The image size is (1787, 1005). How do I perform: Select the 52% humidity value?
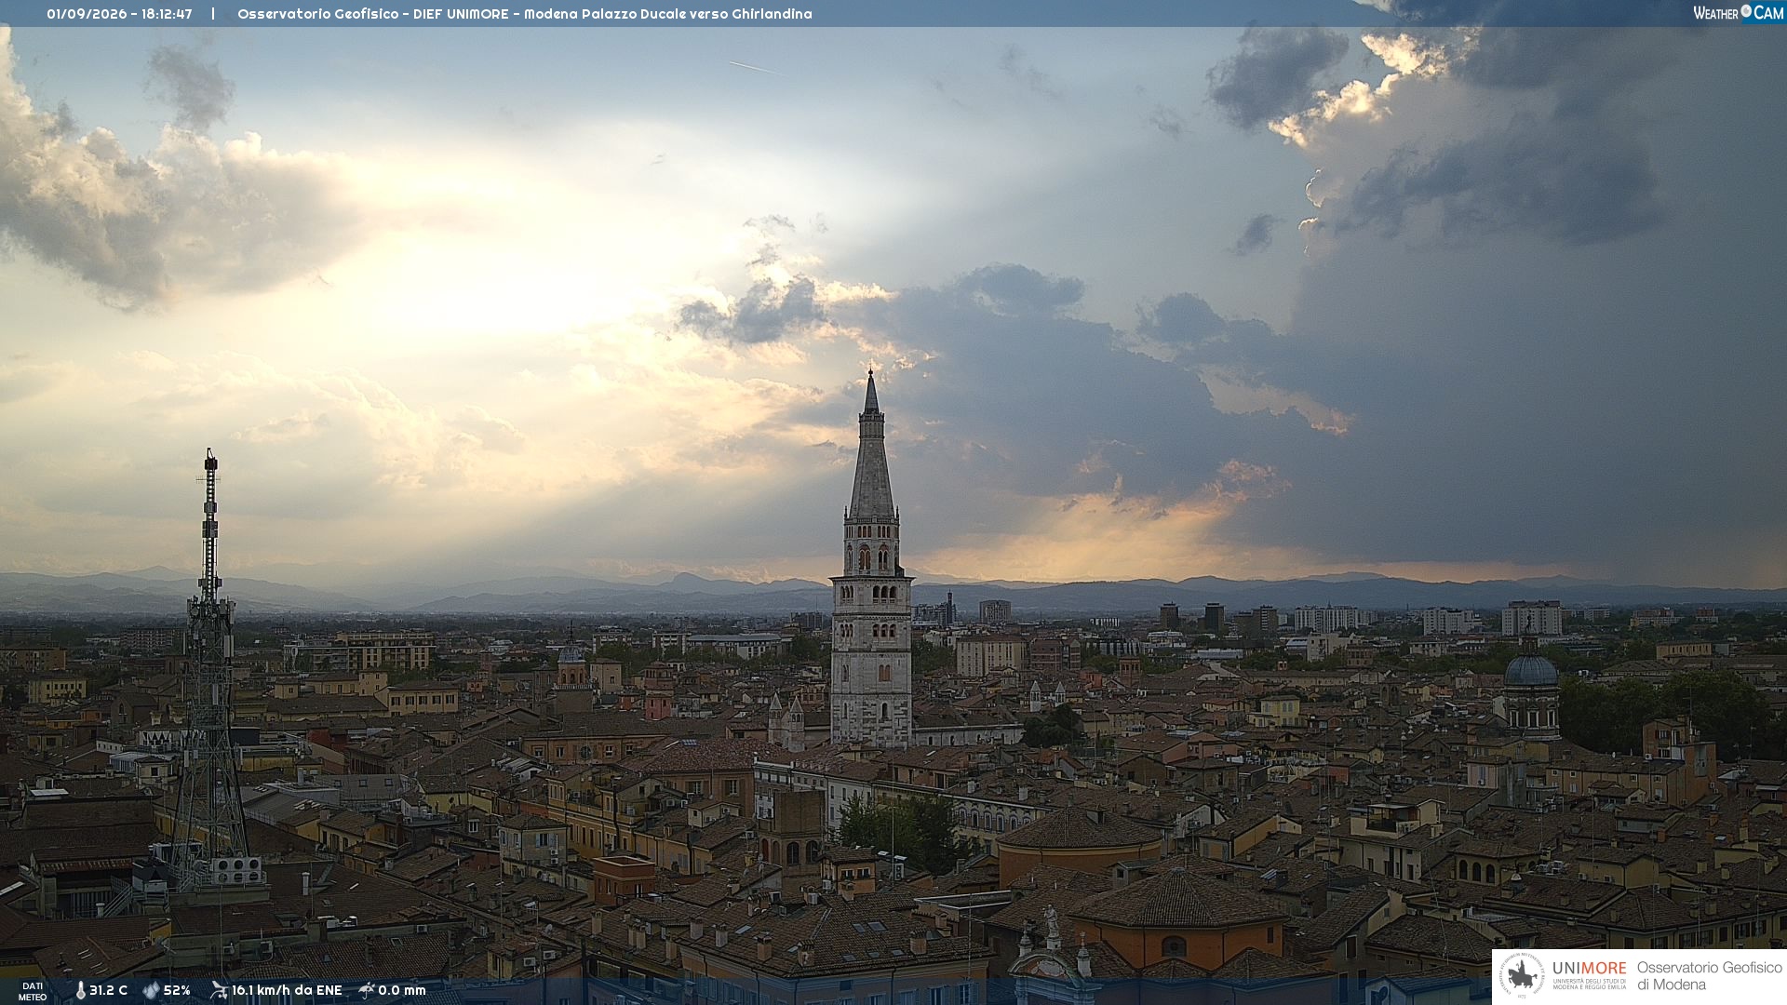coord(177,990)
